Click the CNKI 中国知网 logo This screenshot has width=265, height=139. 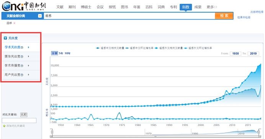tap(24, 6)
